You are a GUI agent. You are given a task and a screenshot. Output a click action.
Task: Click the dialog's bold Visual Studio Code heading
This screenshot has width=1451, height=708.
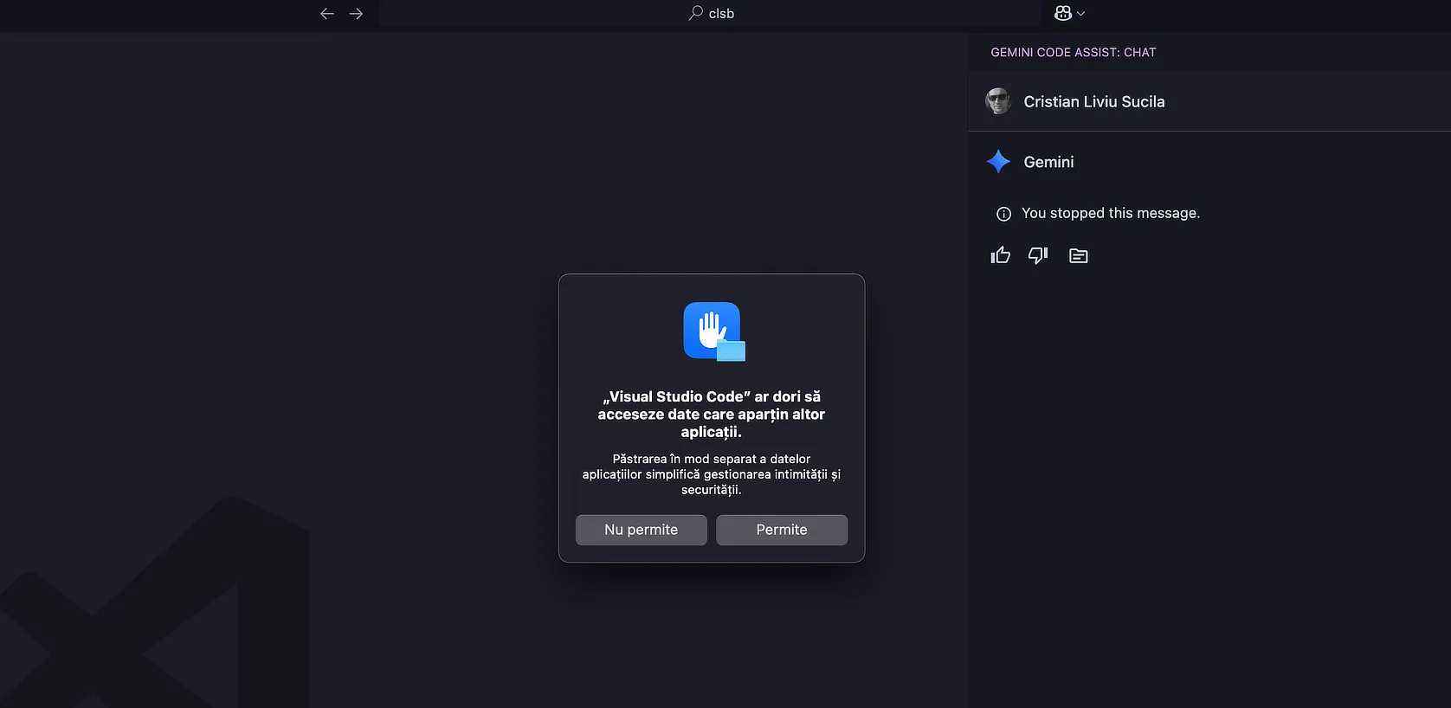[712, 415]
